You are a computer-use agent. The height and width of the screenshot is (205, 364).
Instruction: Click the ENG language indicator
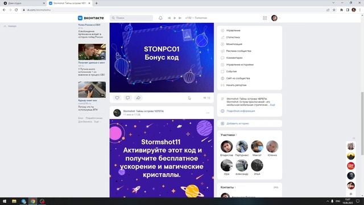tap(338, 201)
